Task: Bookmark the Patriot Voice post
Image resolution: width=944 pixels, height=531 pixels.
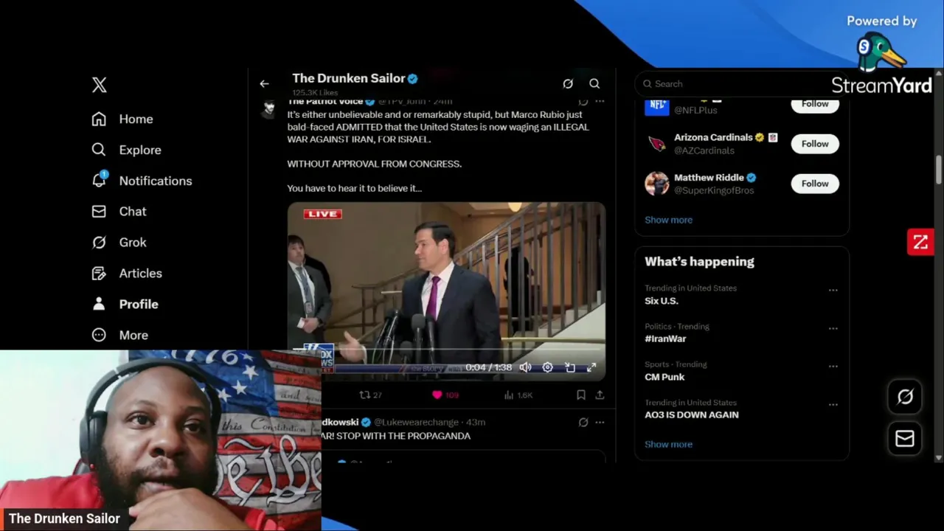Action: pyautogui.click(x=581, y=395)
